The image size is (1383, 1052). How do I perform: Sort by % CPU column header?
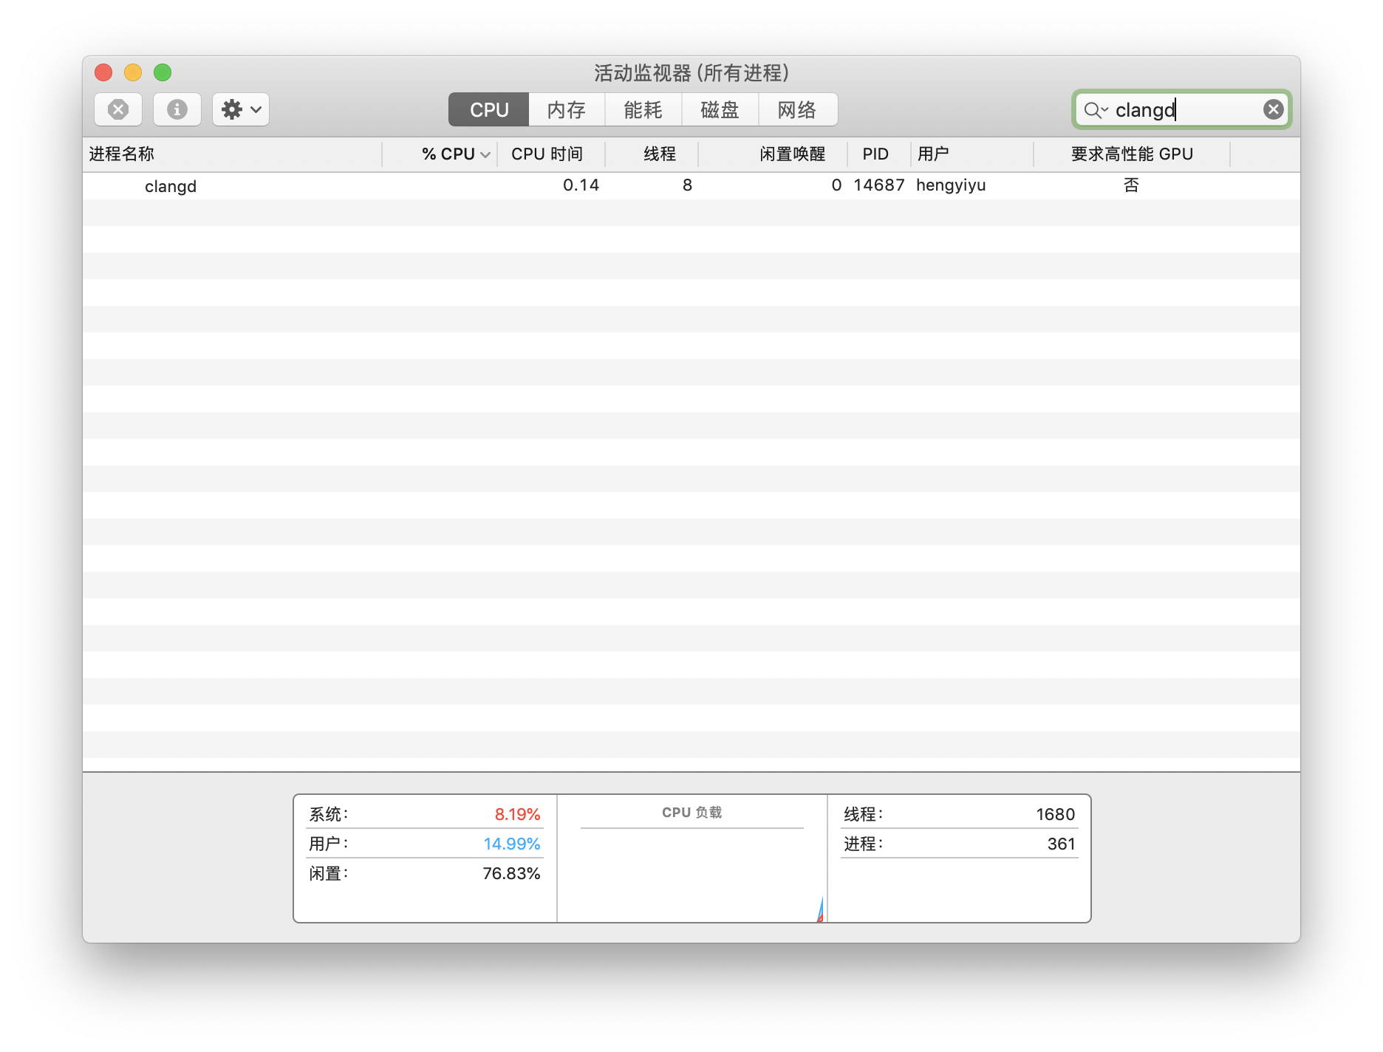pyautogui.click(x=440, y=154)
